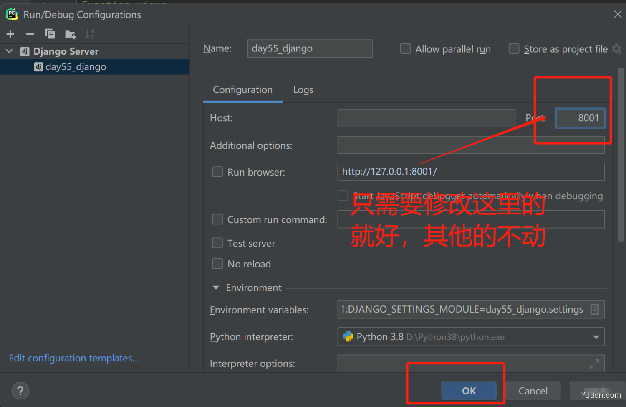626x407 pixels.
Task: Click the Name text field
Action: (310, 48)
